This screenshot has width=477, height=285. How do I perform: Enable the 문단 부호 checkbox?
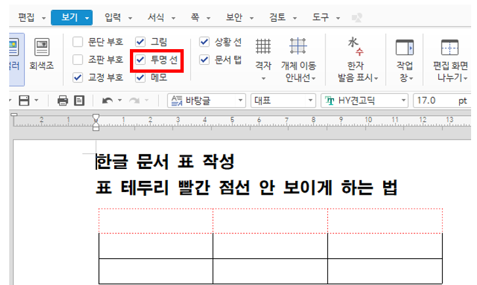pyautogui.click(x=77, y=42)
